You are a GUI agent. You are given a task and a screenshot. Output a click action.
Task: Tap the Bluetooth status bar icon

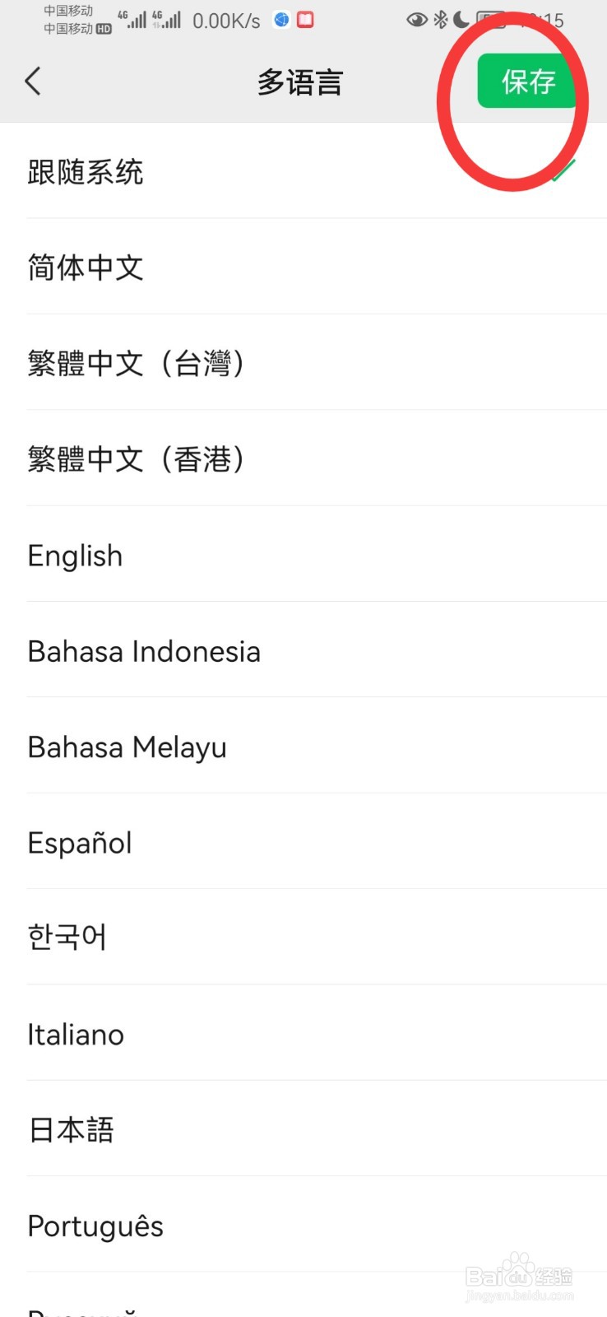(440, 20)
